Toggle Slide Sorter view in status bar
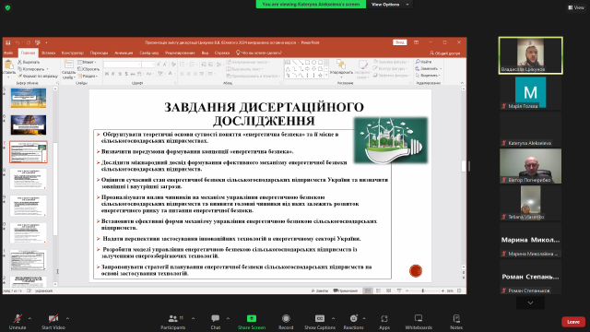 [378, 290]
